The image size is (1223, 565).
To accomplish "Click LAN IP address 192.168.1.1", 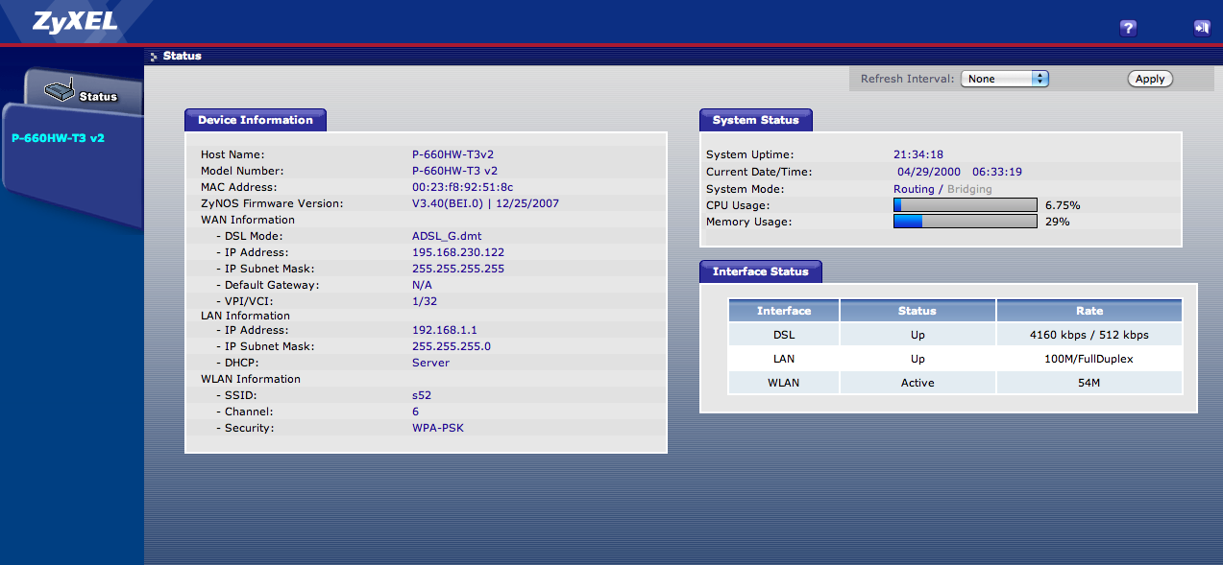I will (x=445, y=330).
